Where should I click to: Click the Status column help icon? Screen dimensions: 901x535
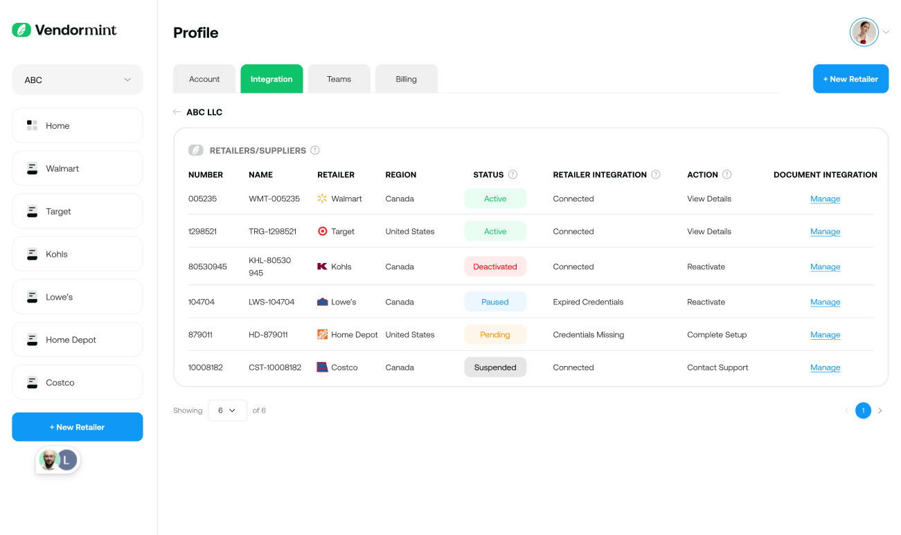pos(513,174)
